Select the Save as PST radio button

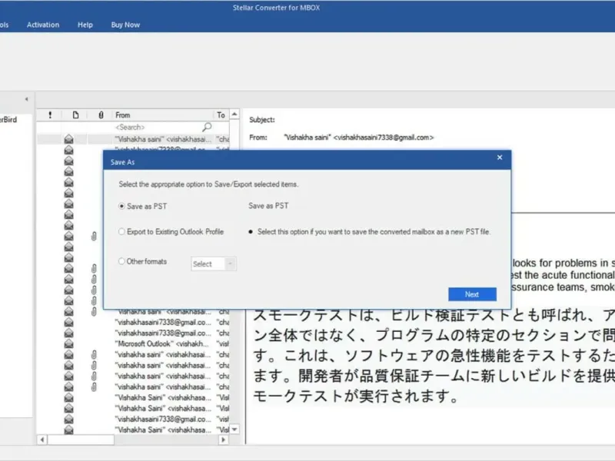pyautogui.click(x=121, y=206)
